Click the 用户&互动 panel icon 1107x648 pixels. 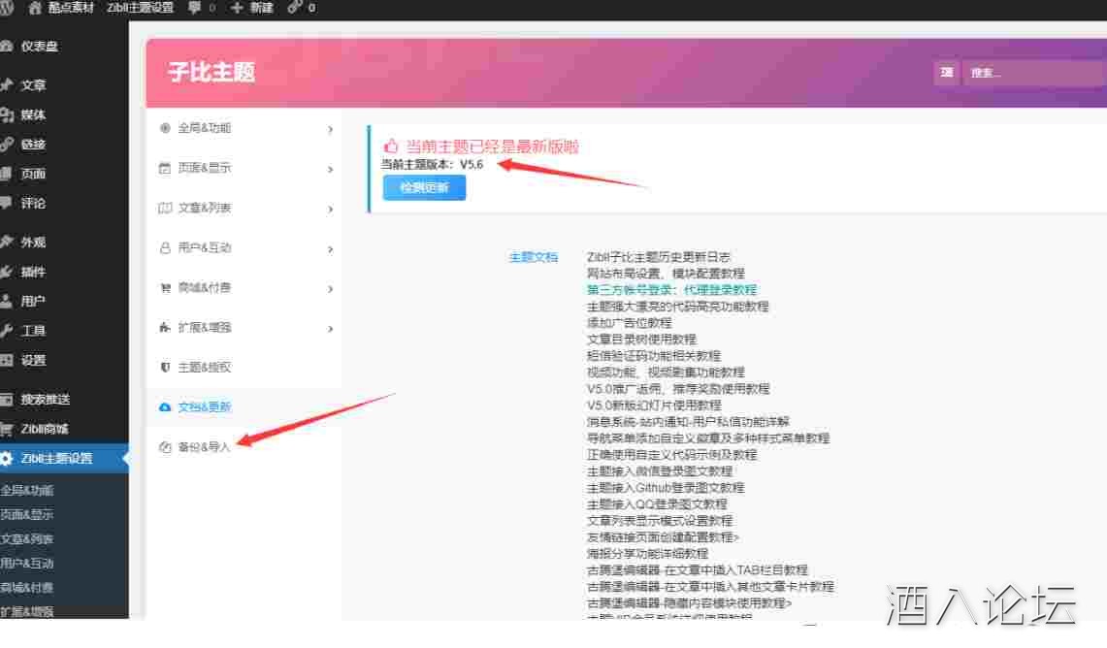[x=165, y=247]
